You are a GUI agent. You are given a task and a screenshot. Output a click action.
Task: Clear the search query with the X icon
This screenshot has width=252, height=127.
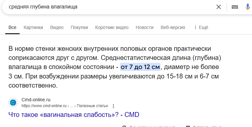(x=219, y=7)
